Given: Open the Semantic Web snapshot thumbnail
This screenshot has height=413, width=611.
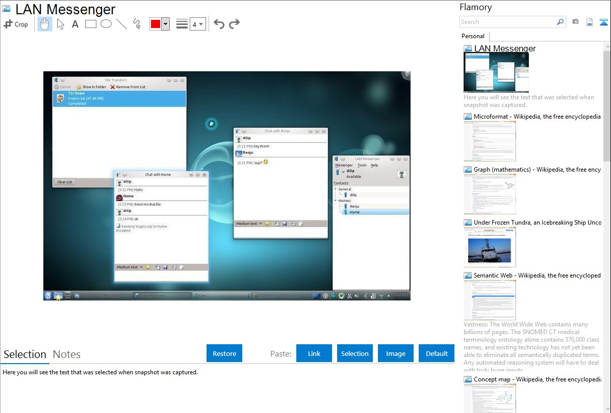Looking at the screenshot, I should (x=490, y=300).
